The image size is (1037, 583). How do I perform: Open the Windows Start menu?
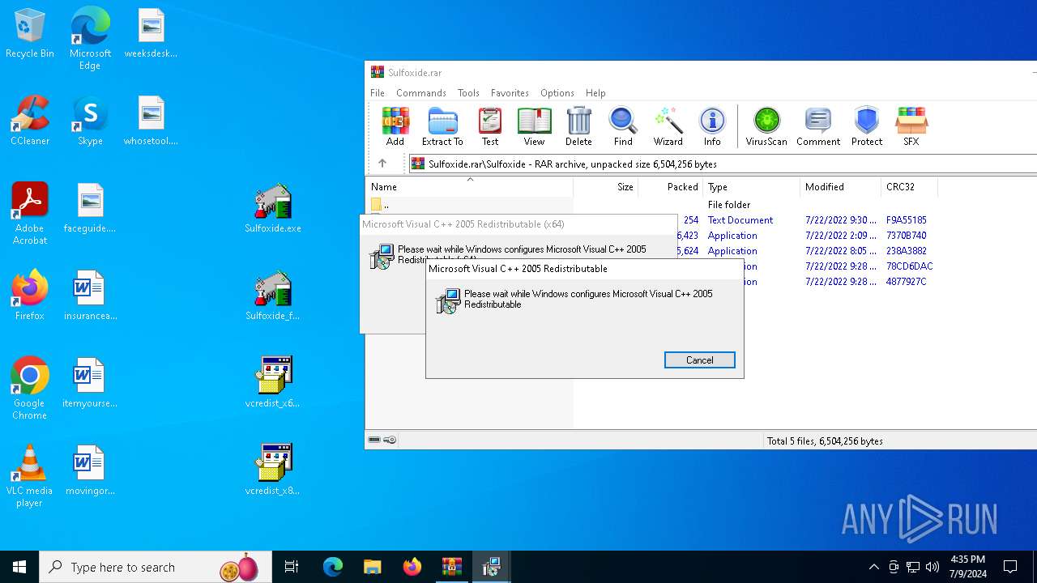[x=19, y=567]
